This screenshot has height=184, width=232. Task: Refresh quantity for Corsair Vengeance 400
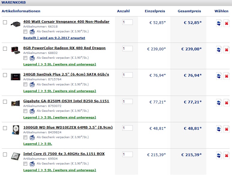pos(219,23)
